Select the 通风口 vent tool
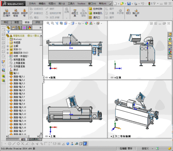The height and width of the screenshot is (151, 173). [94, 17]
